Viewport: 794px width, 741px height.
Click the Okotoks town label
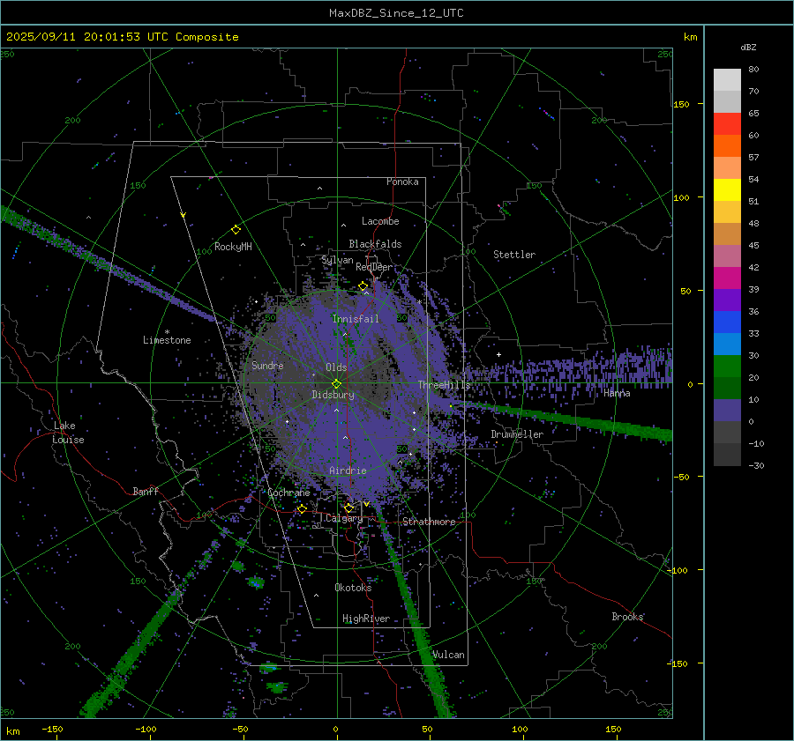pos(353,588)
